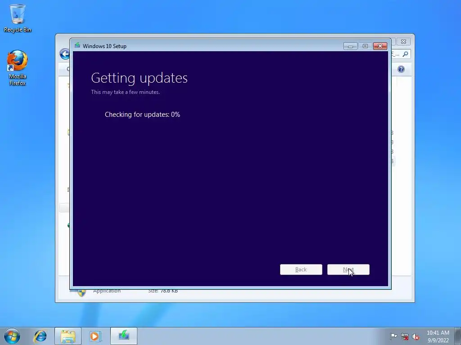Open the Action Center flag tray icon
The image size is (461, 345).
[x=393, y=336]
